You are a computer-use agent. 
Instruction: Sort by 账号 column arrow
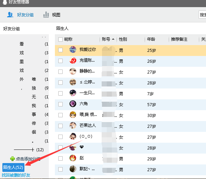click(113, 39)
